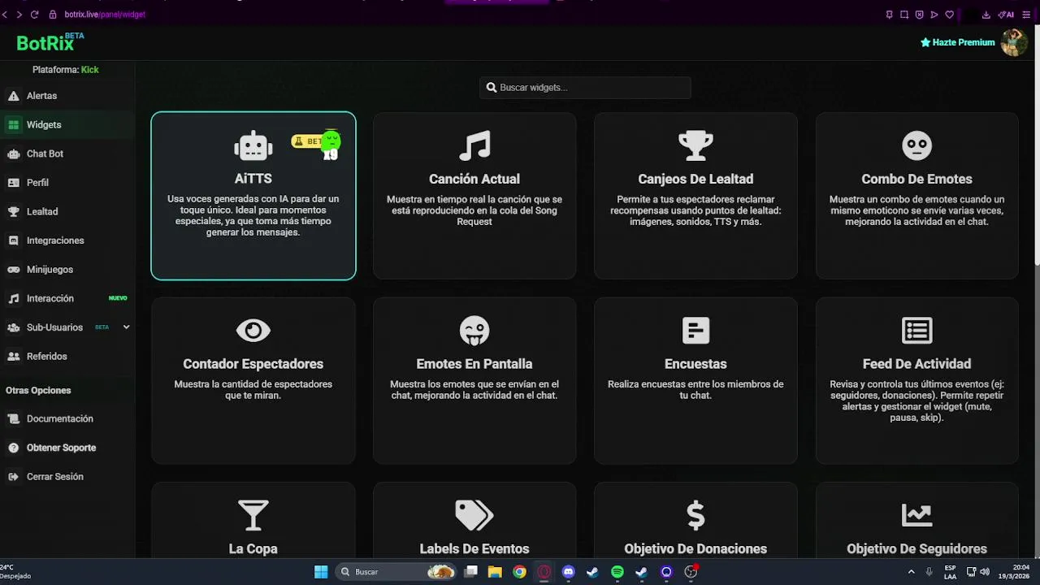Click the Objetivo De Donaciones dollar icon

tap(695, 515)
